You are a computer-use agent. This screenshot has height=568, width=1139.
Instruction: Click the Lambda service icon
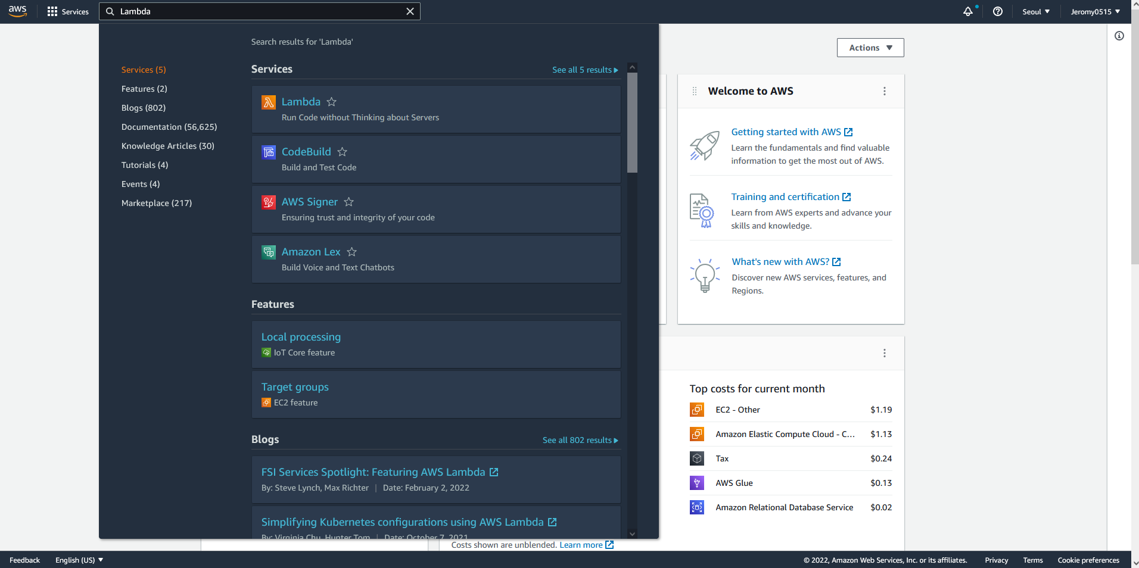[x=269, y=102]
